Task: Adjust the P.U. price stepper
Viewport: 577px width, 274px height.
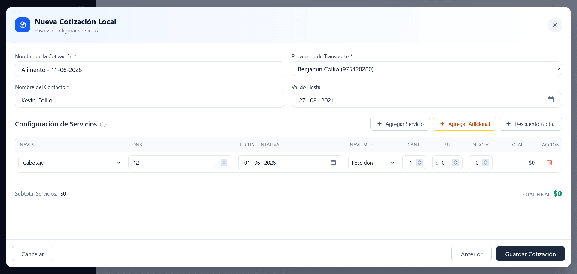Action: [456, 163]
